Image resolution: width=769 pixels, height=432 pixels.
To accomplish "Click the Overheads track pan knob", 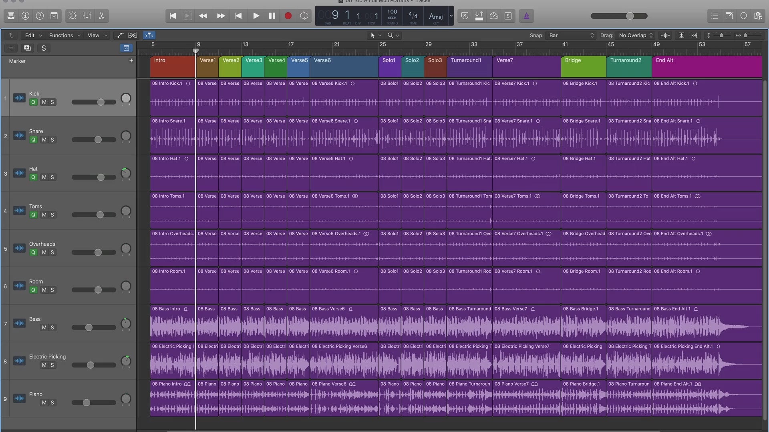I will coord(126,248).
